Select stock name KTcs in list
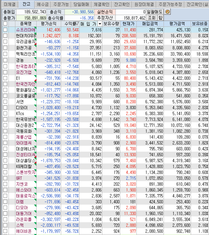Image resolution: width=209 pixels, height=235 pixels. tap(20, 114)
